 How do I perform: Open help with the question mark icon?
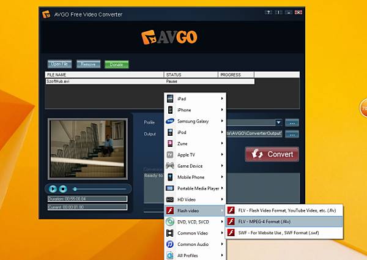tap(269, 12)
